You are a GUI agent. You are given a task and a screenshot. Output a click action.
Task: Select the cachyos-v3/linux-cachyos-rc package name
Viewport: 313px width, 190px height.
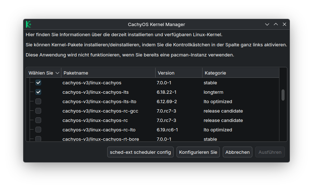[95, 120]
